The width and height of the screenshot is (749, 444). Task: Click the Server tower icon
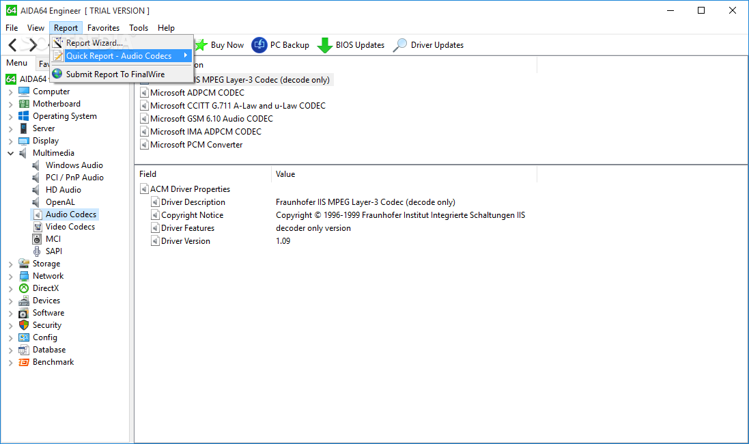[x=23, y=128]
